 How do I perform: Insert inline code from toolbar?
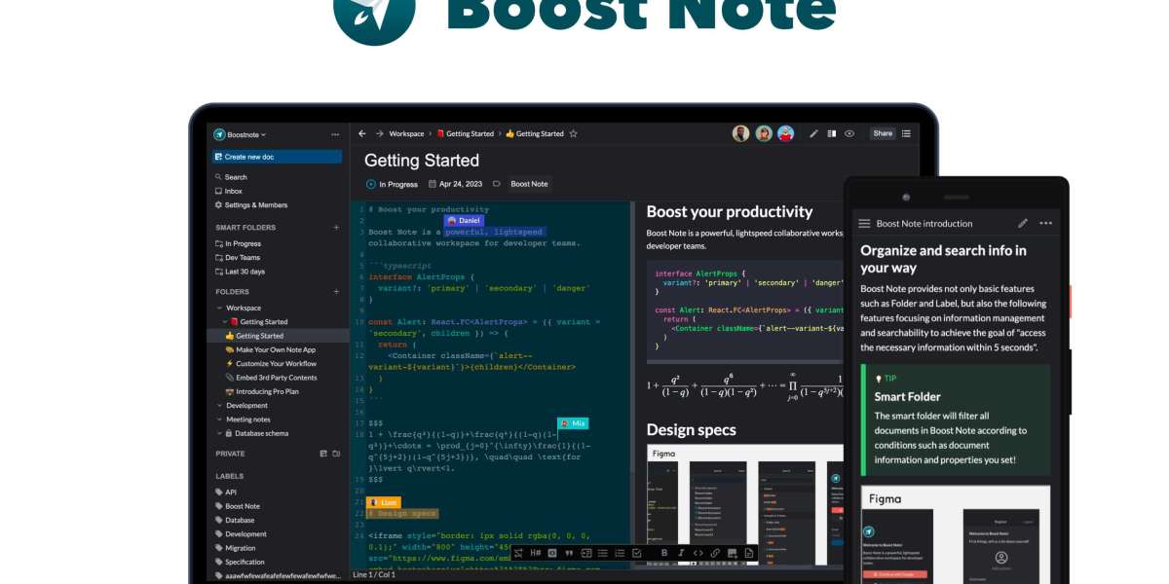(x=698, y=553)
